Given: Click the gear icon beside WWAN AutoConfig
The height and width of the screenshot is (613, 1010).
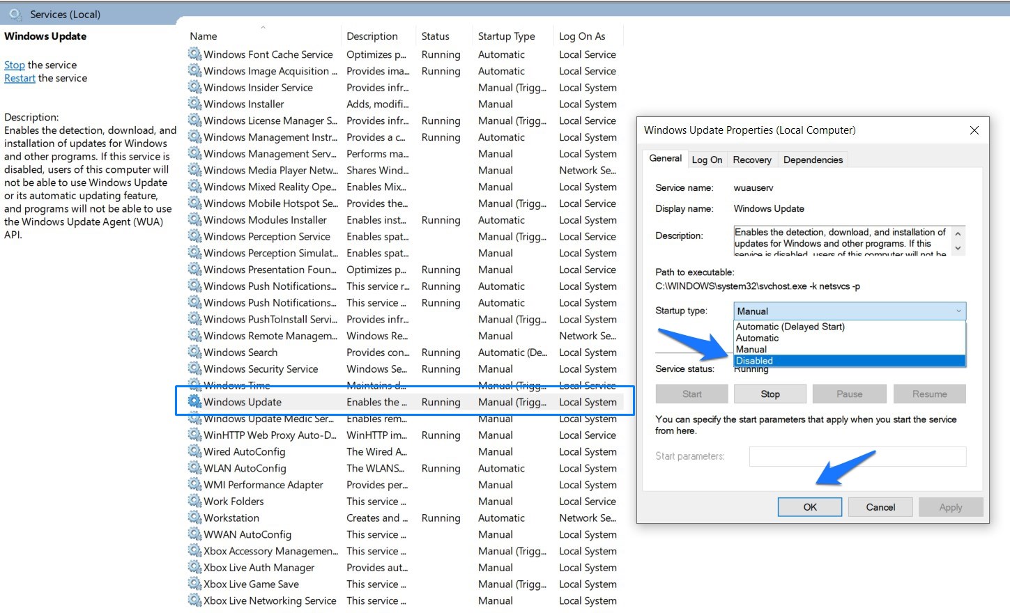Looking at the screenshot, I should 194,534.
